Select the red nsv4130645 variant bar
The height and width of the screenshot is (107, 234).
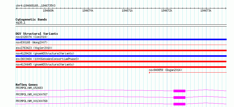click(x=121, y=67)
